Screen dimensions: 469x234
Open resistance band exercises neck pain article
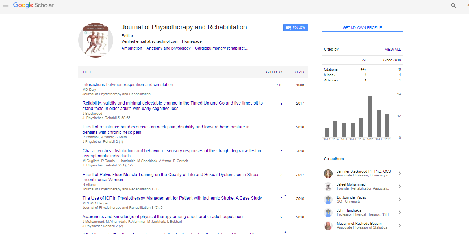click(166, 129)
